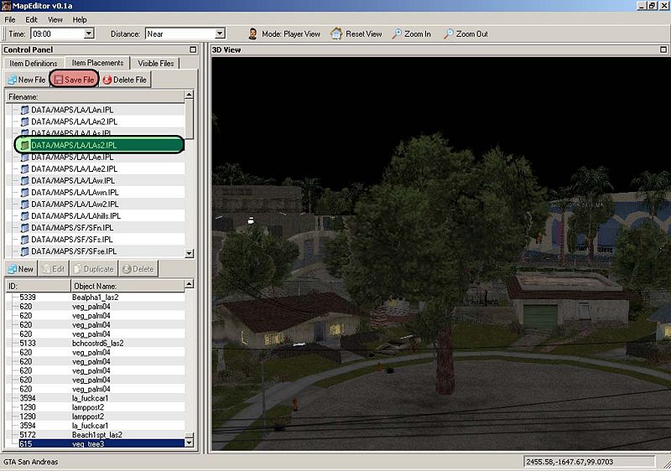Select DATA/MAPS/LA/LAhills.IPL file entry

[76, 215]
